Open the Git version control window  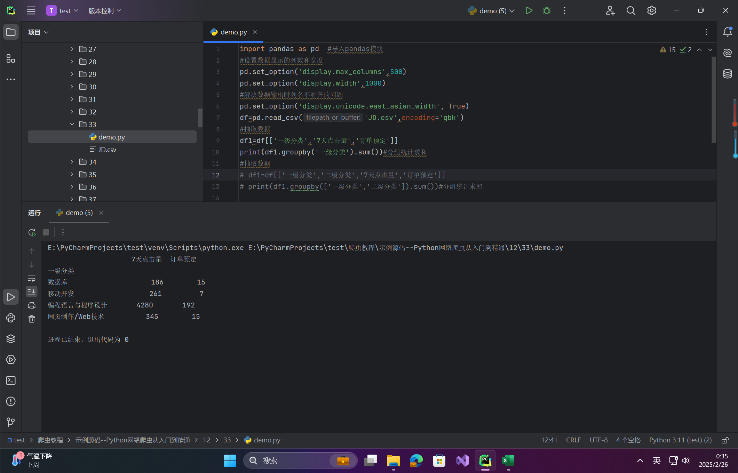point(11,422)
